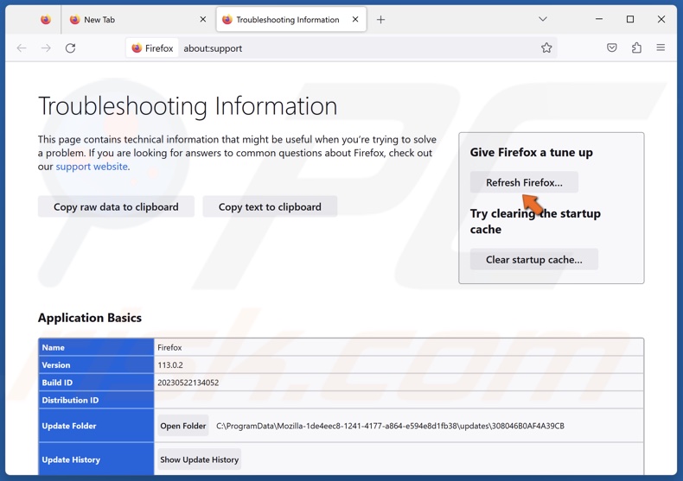
Task: Open the support website link
Action: click(92, 167)
